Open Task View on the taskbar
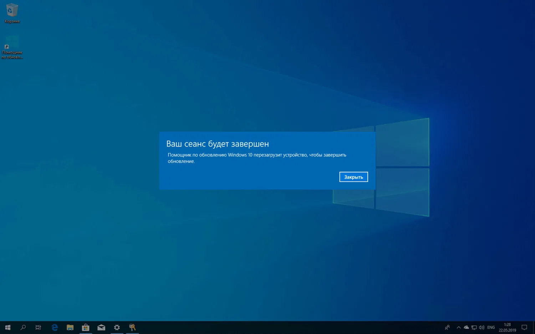The image size is (535, 334). pos(38,327)
